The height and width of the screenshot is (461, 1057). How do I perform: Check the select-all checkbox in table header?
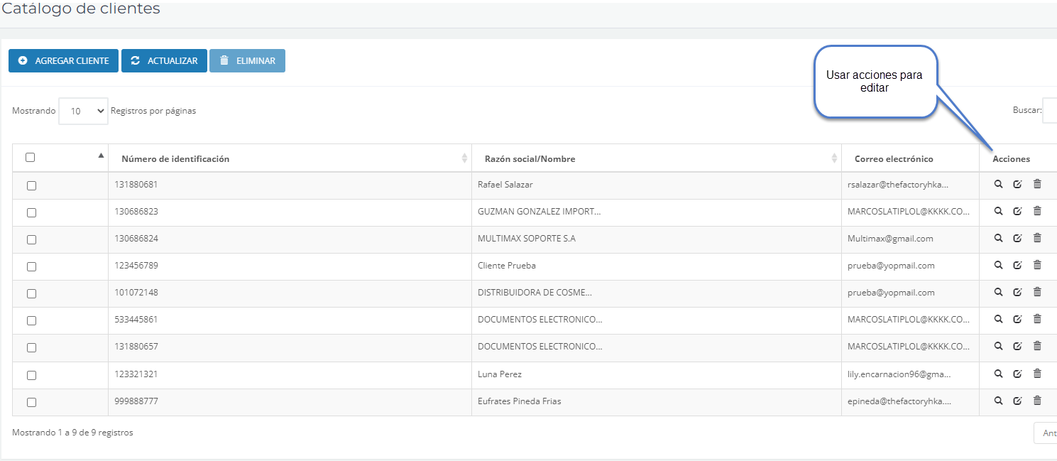point(31,158)
